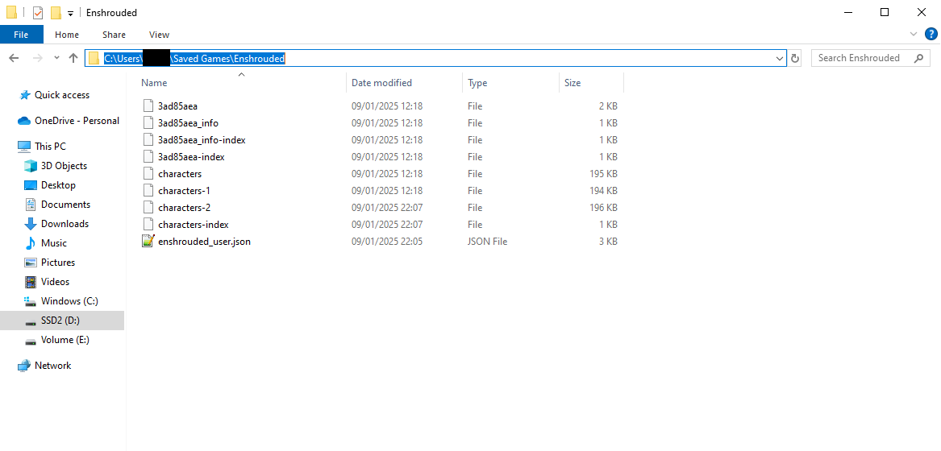Select Quick access in navigation pane

pyautogui.click(x=62, y=95)
